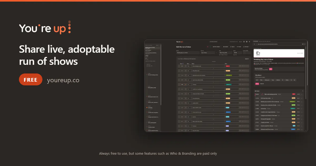The width and height of the screenshot is (316, 166).
Task: Toggle the MC who-filter chip
Action: coord(283,80)
